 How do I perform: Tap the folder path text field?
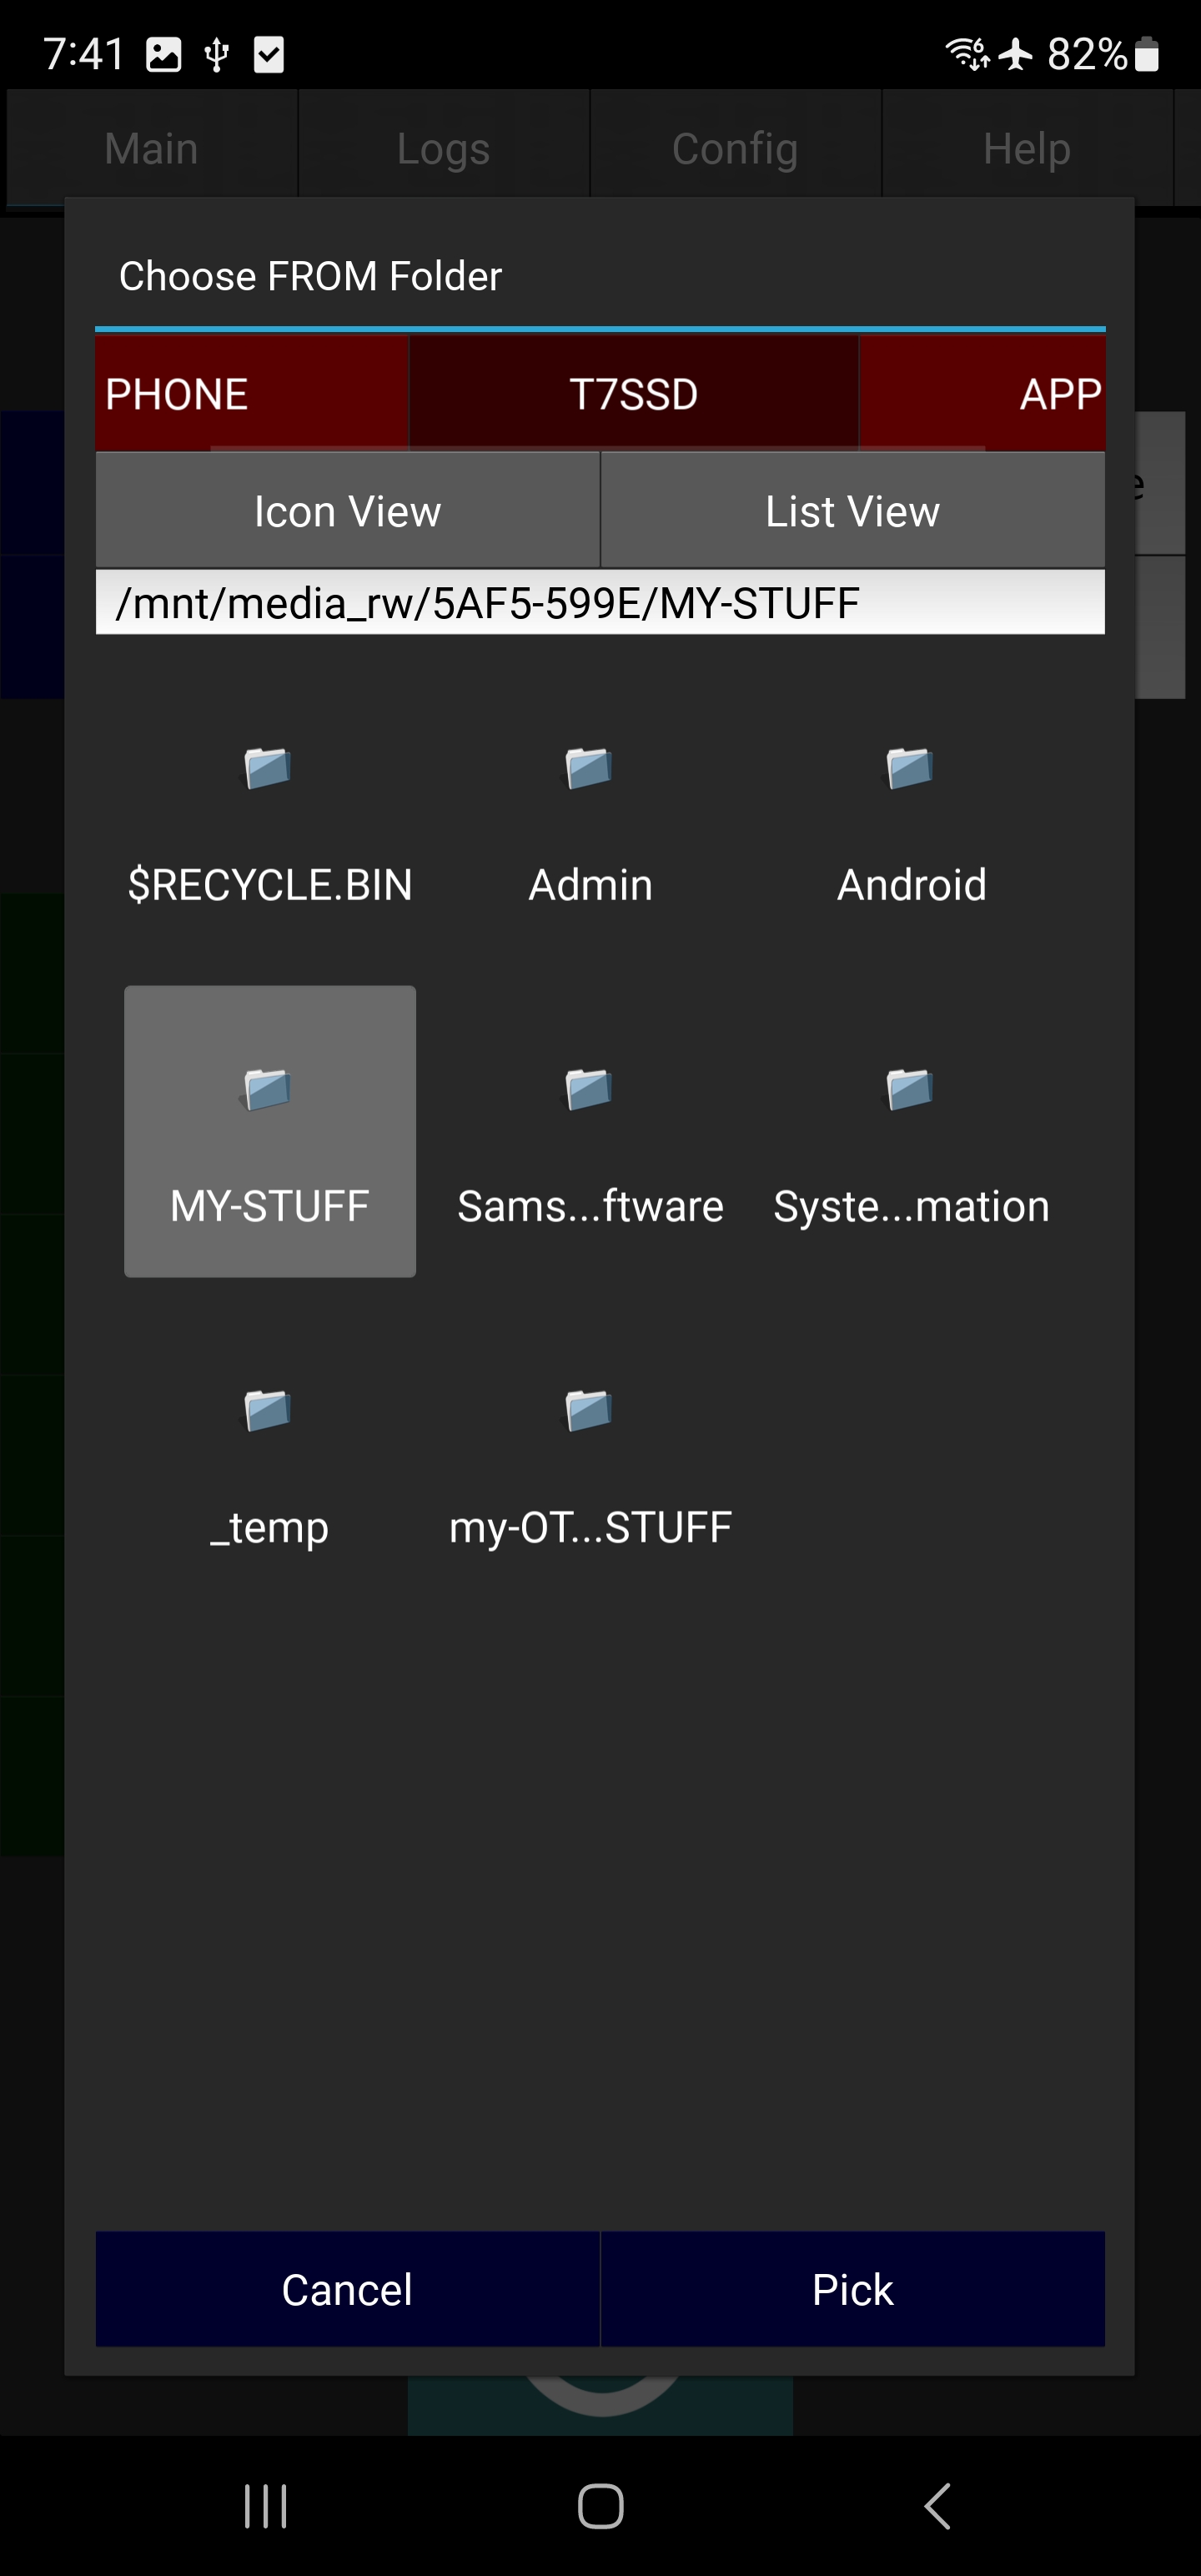click(x=600, y=603)
